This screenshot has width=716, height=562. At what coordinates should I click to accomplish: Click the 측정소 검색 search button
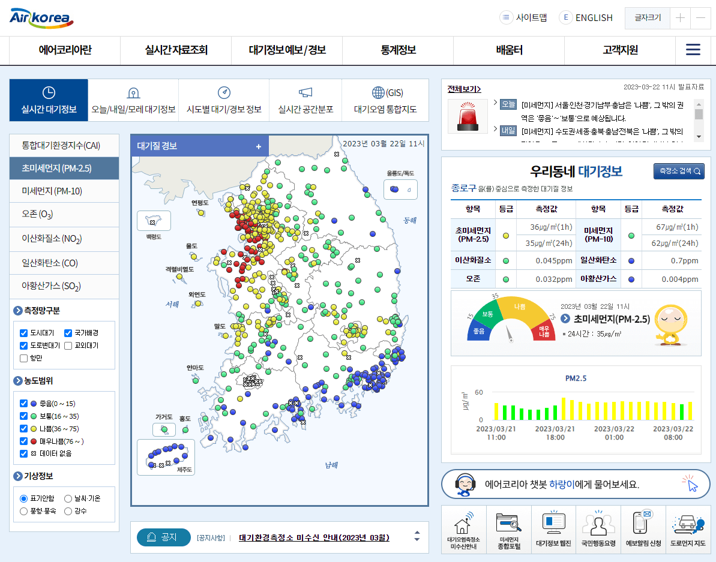click(678, 171)
